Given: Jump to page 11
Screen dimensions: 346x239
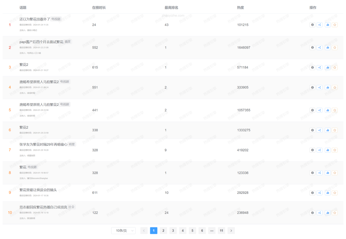Looking at the screenshot, I should [x=221, y=231].
